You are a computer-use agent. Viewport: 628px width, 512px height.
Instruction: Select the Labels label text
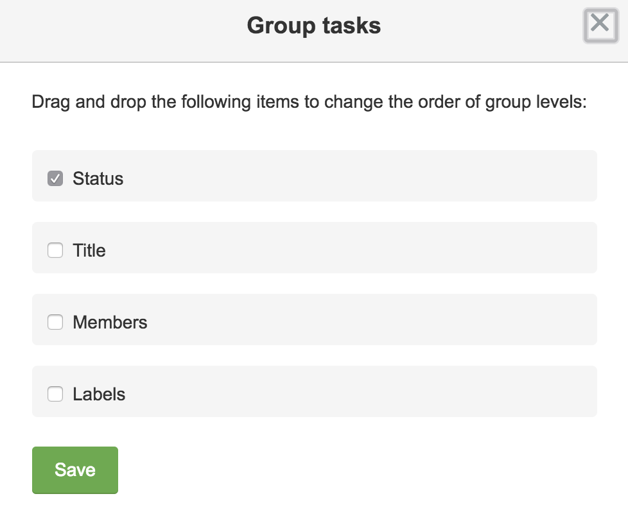click(99, 394)
